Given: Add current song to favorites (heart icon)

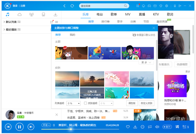Looking at the screenshot, I should (128, 127).
